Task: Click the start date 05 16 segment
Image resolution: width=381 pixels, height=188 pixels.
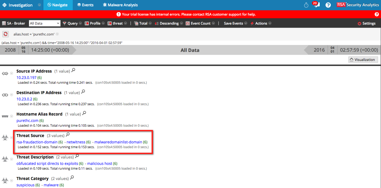Action: 23,50
